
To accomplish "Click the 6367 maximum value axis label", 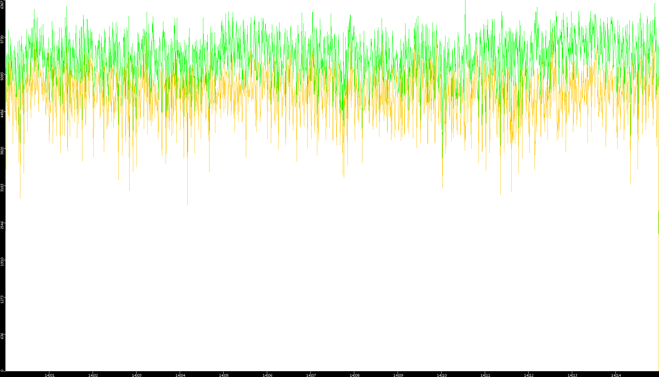I will point(2,5).
